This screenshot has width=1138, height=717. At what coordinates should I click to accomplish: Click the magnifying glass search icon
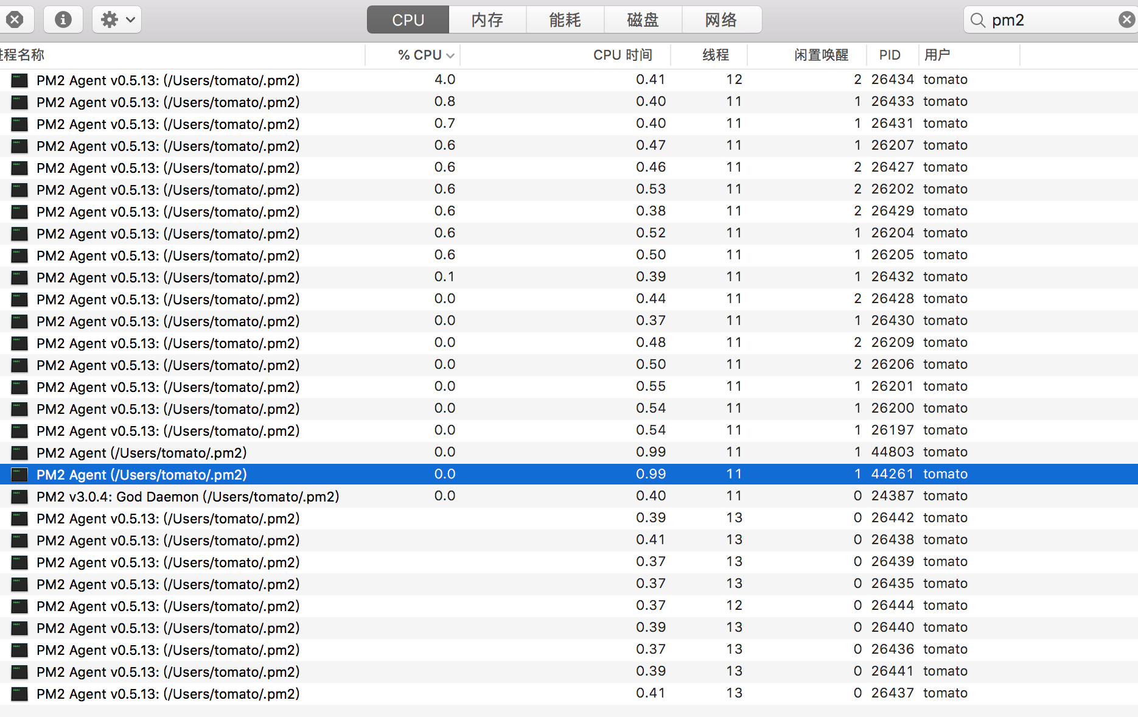(x=977, y=20)
